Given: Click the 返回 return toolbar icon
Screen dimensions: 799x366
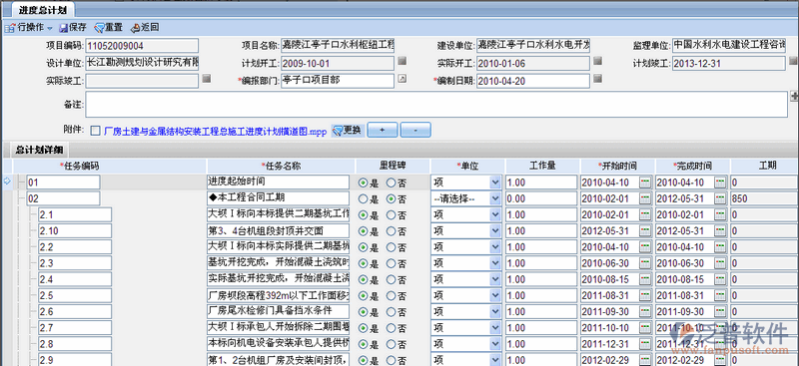Looking at the screenshot, I should (145, 28).
